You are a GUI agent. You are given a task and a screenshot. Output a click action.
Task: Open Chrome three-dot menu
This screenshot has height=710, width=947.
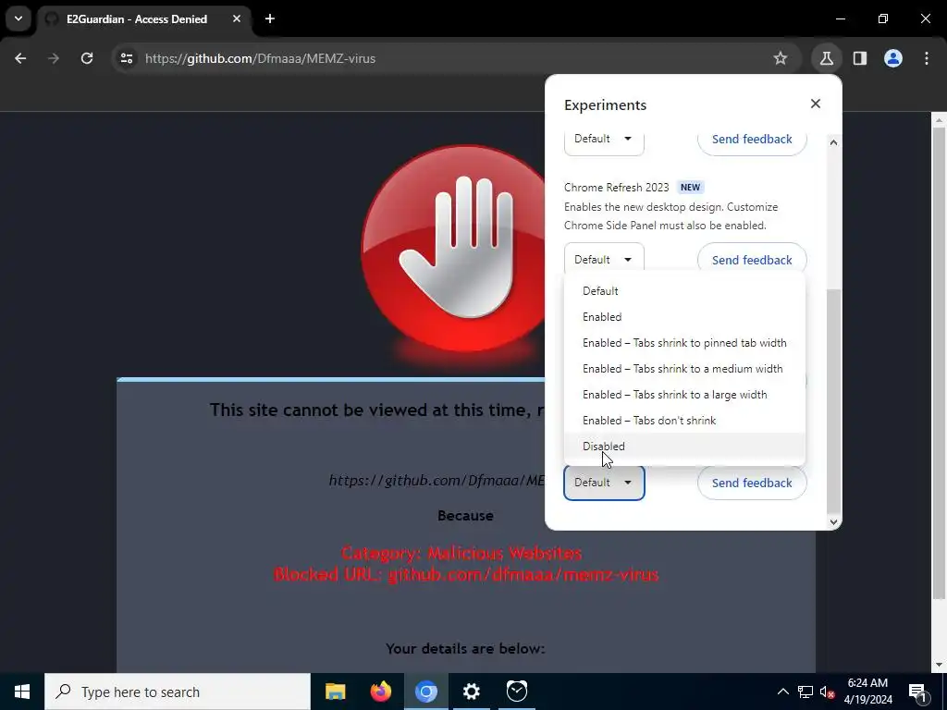coord(927,58)
